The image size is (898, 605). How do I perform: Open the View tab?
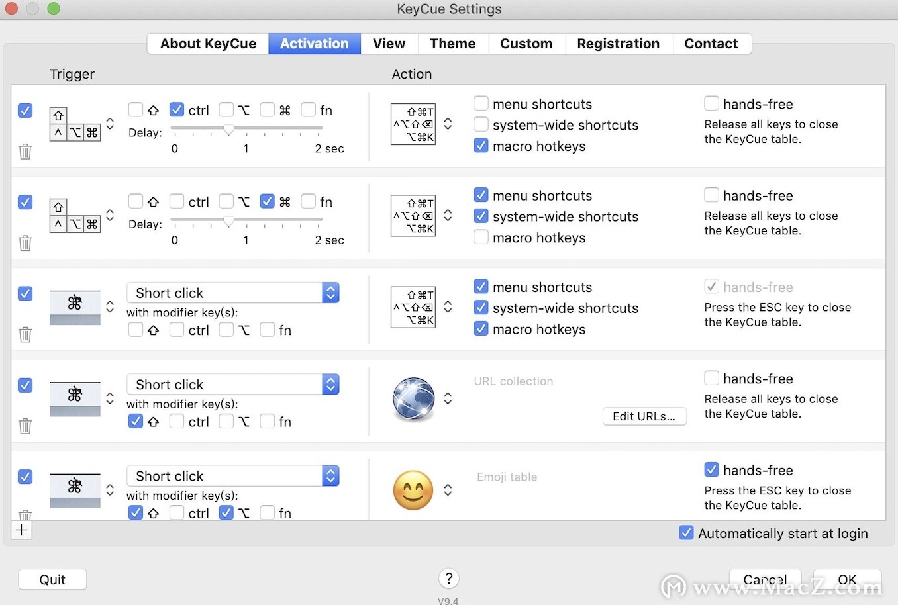click(x=389, y=44)
